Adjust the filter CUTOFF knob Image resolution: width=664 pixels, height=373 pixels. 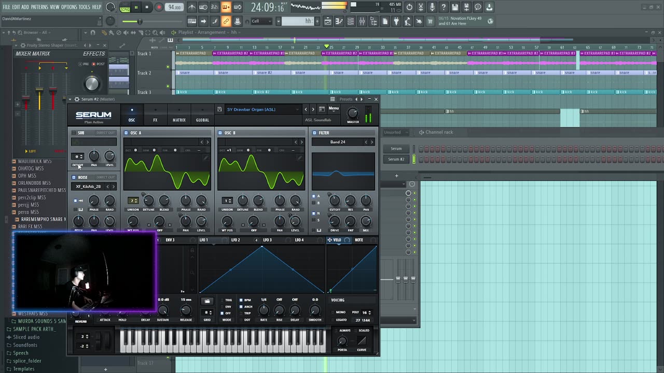coord(335,200)
